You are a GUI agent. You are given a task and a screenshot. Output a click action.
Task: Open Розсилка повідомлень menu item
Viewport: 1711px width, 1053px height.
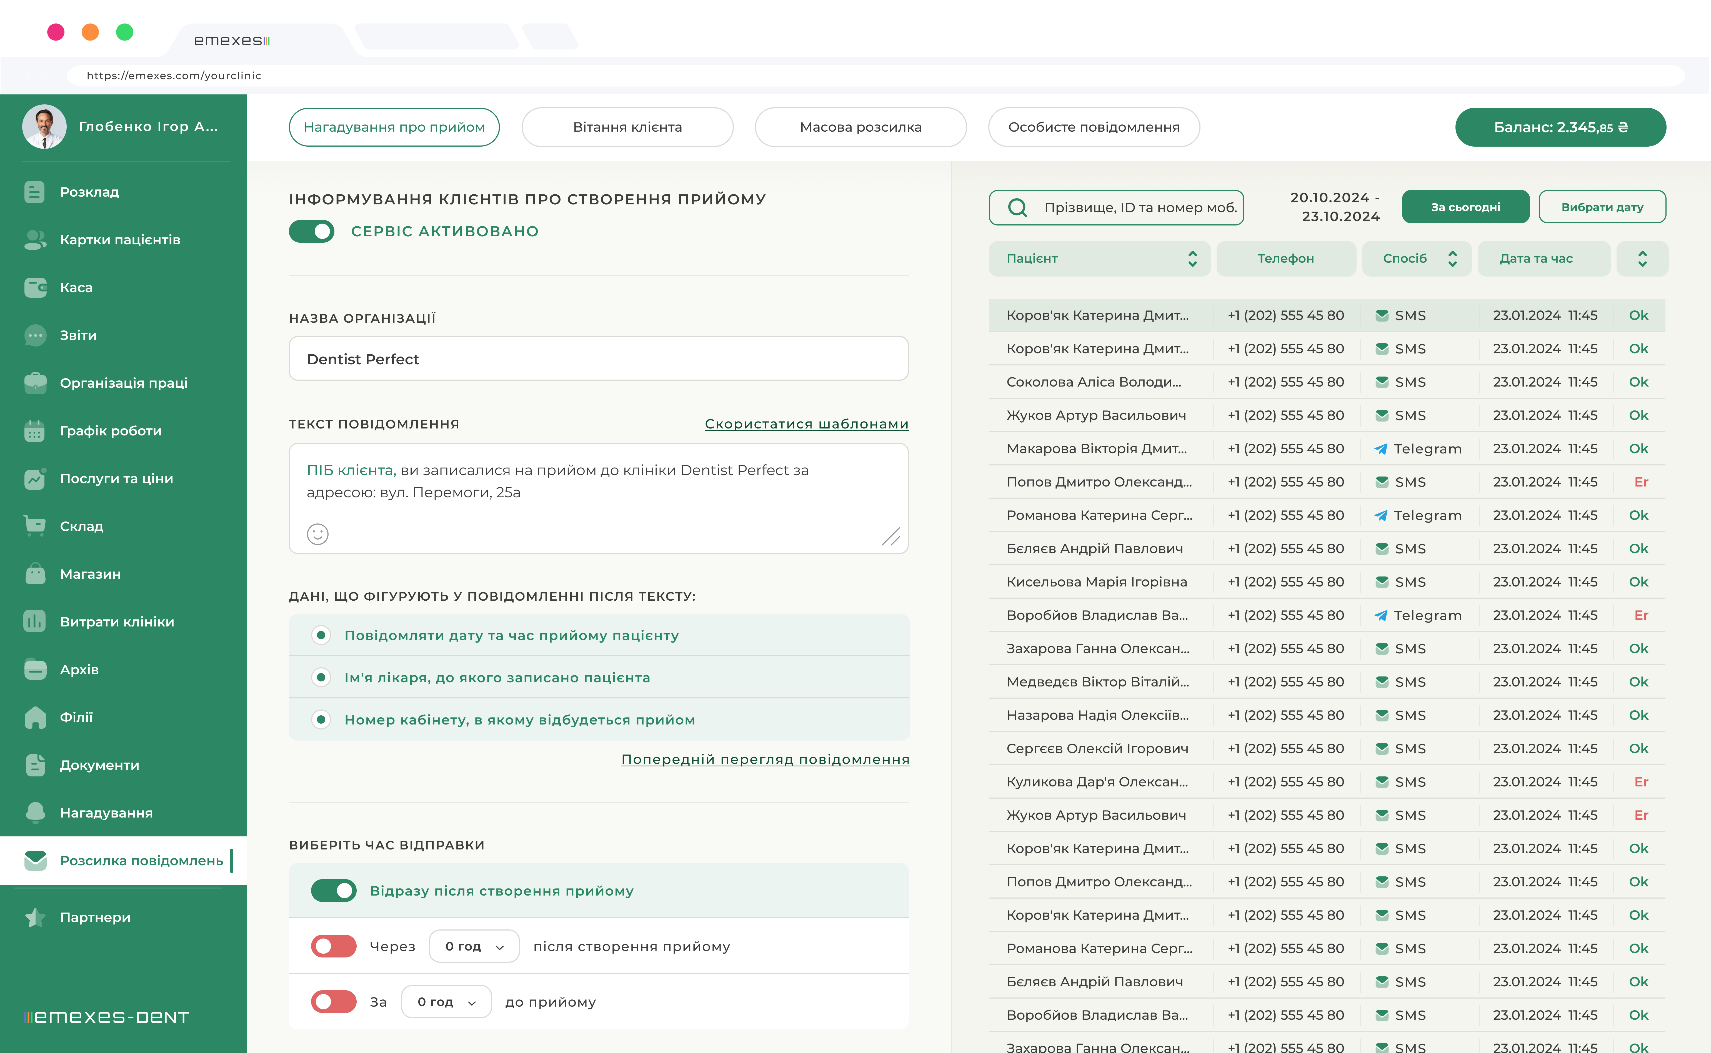[123, 861]
